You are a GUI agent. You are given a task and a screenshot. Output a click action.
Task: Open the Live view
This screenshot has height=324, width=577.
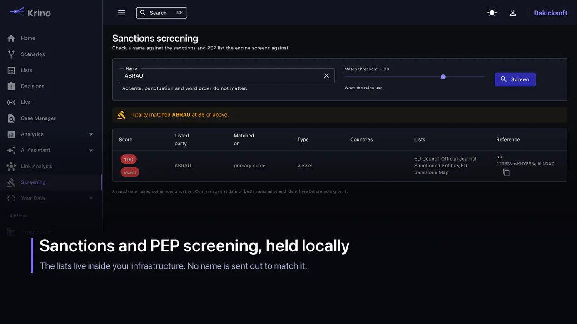coord(25,102)
